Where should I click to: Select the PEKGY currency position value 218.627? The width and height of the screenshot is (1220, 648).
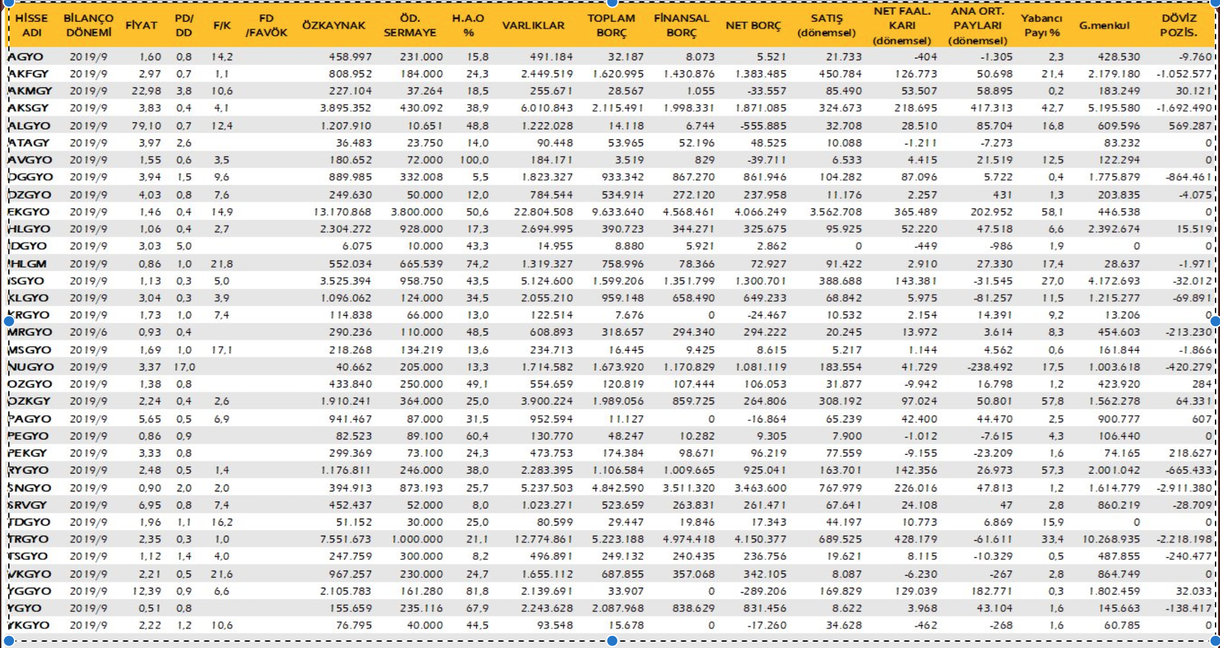(1191, 453)
